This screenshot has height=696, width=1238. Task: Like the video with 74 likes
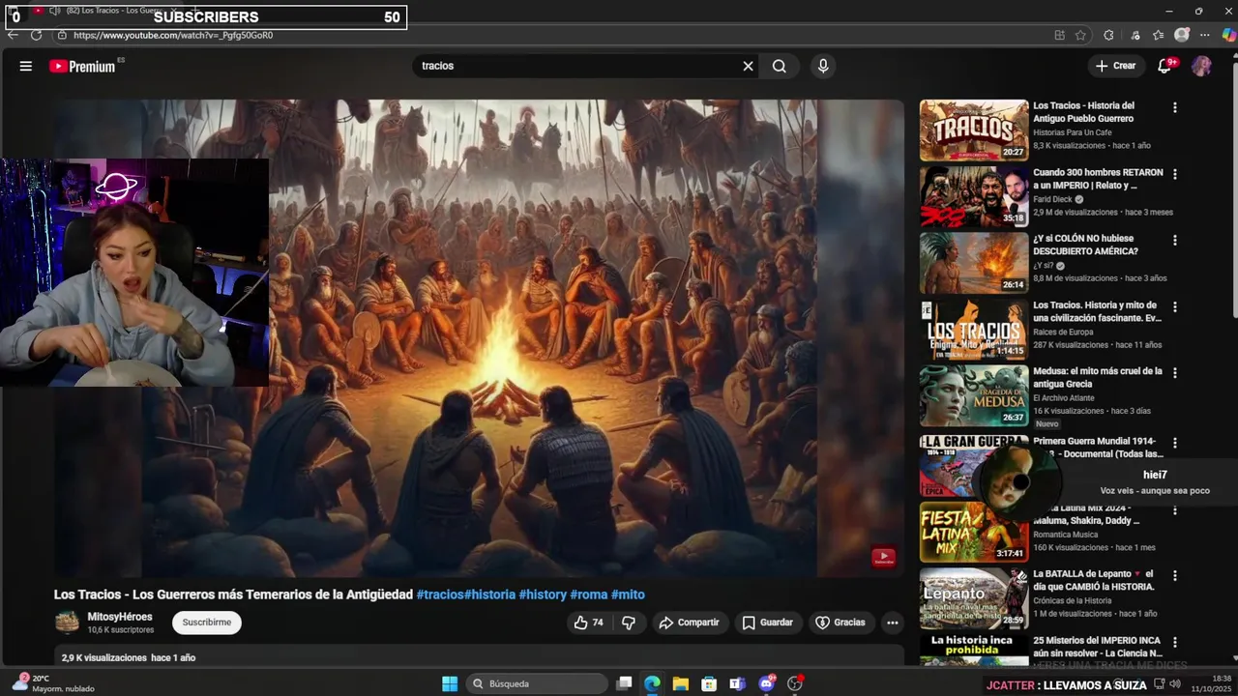(x=589, y=623)
